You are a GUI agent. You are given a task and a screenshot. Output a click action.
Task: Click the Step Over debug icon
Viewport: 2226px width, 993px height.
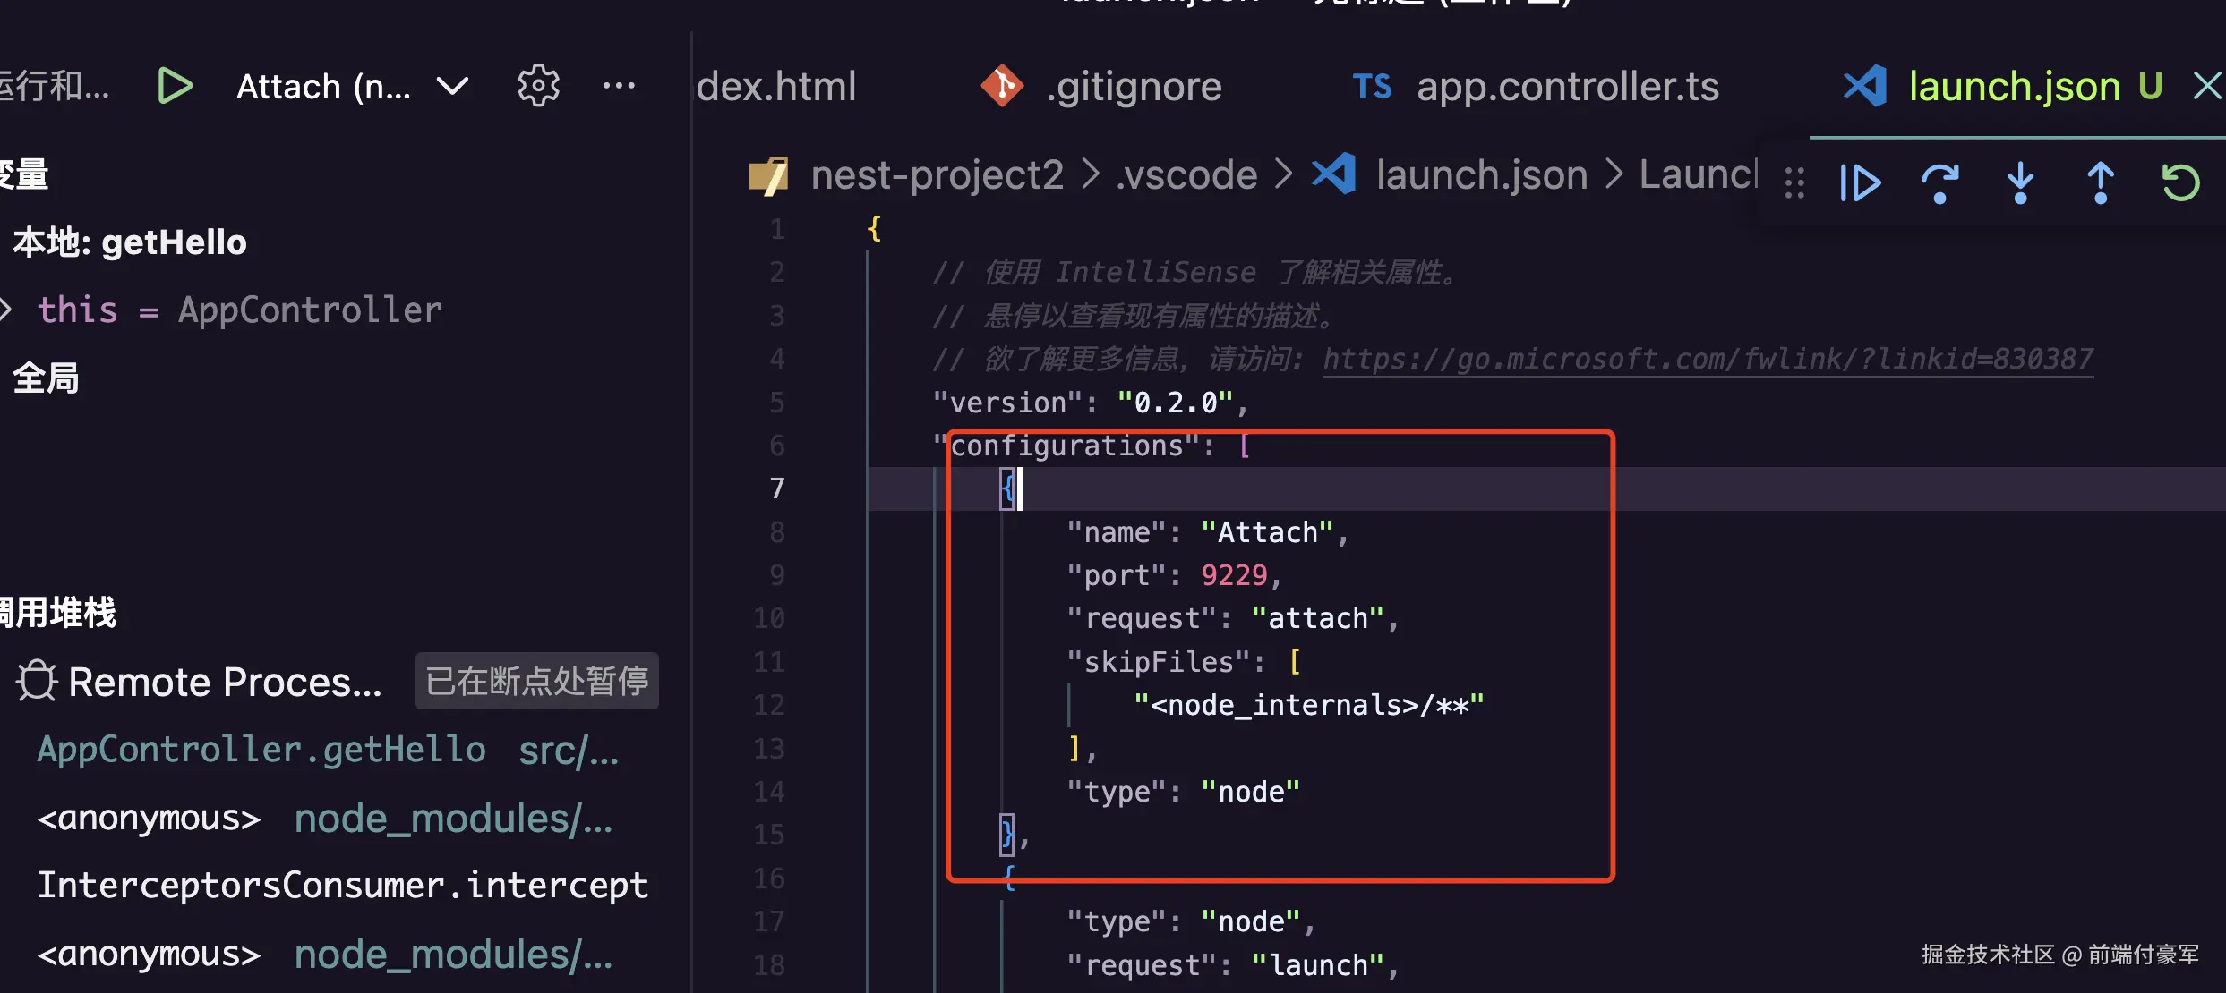click(1939, 183)
